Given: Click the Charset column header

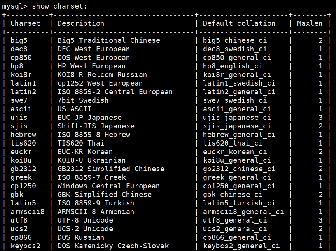Looking at the screenshot, I should click(x=25, y=23).
